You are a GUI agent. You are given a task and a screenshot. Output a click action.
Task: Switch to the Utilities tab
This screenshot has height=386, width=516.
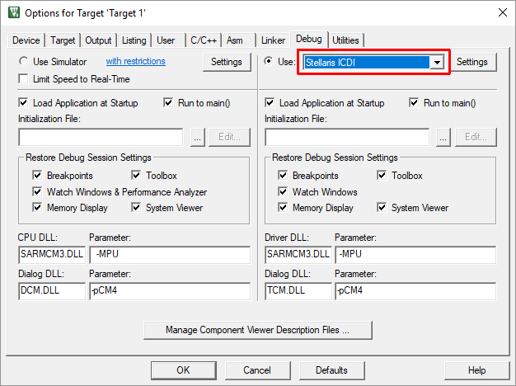tap(345, 40)
